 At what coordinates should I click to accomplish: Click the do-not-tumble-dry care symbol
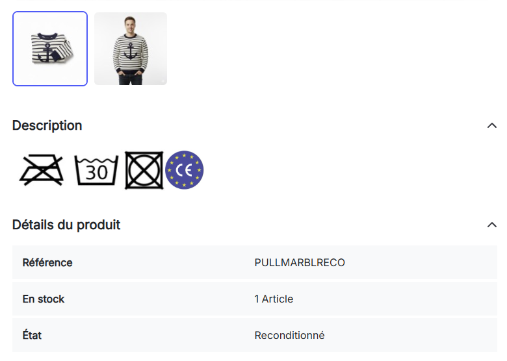coord(144,171)
